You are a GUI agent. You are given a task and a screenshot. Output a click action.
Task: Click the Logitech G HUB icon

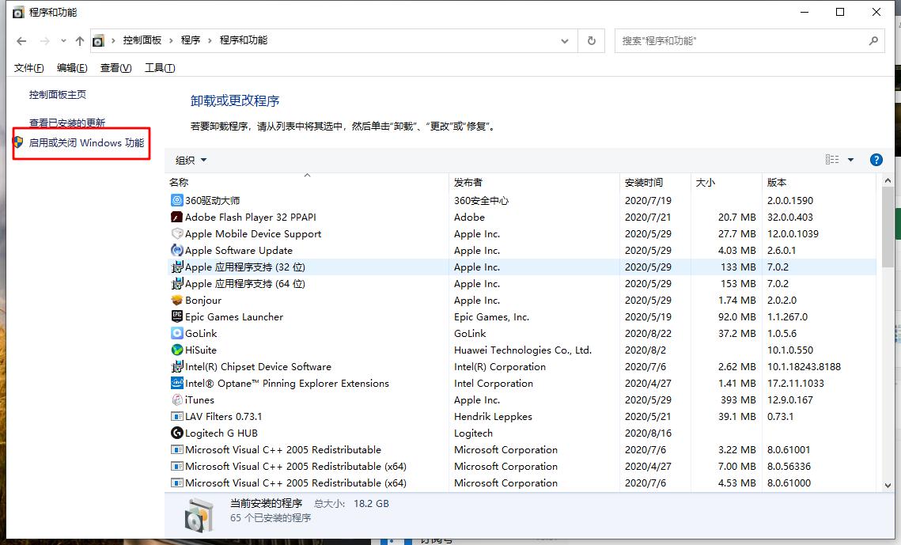177,433
